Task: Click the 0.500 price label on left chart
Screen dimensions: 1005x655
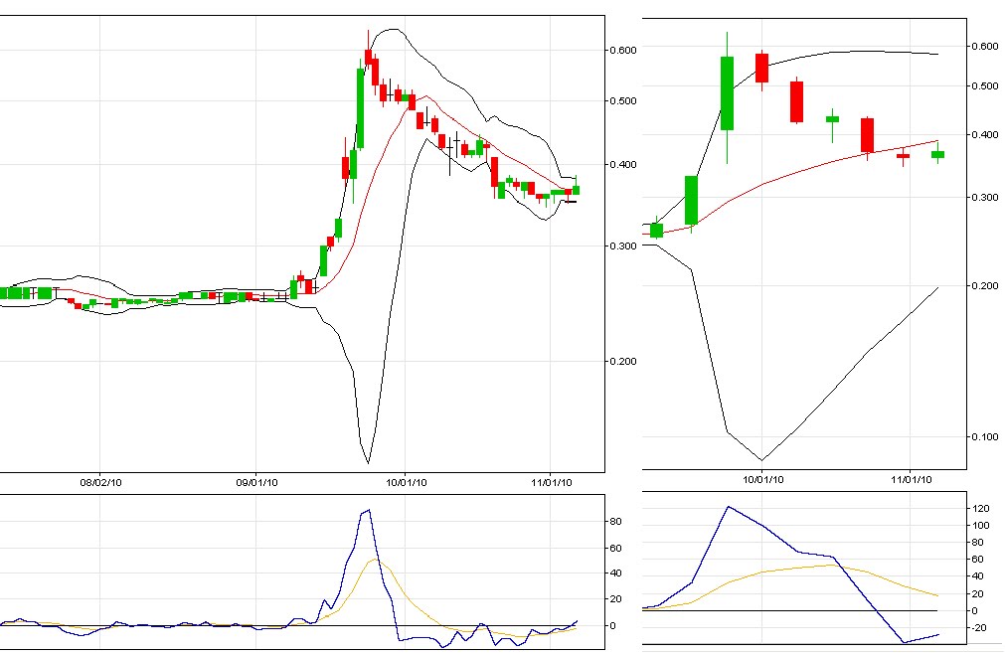Action: [x=623, y=100]
